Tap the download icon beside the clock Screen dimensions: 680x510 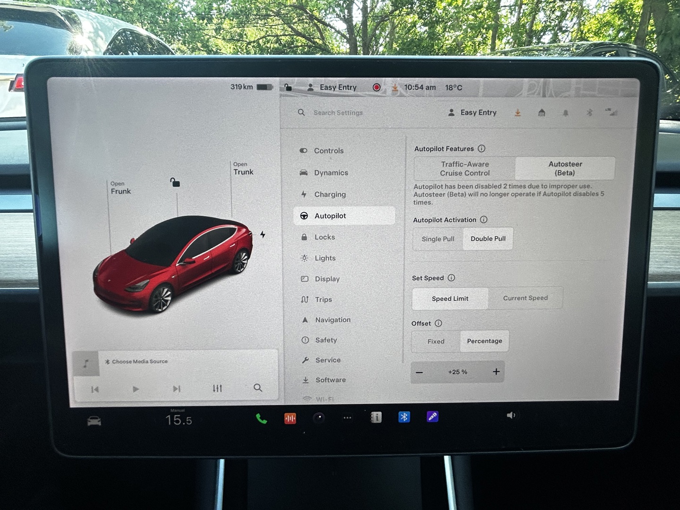pos(395,87)
